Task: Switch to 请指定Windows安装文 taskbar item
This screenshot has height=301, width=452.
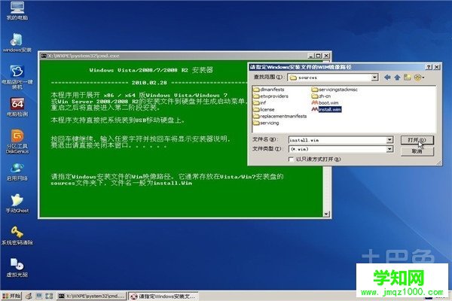Action: tap(163, 296)
